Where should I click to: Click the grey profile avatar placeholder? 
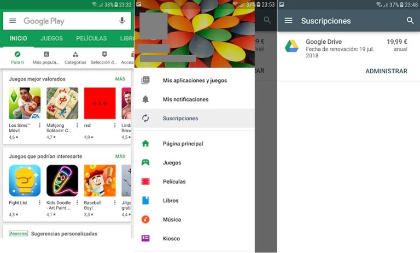pos(154,26)
